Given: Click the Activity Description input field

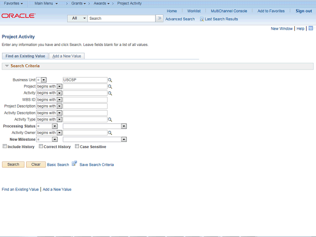Looking at the screenshot, I should pyautogui.click(x=85, y=113).
